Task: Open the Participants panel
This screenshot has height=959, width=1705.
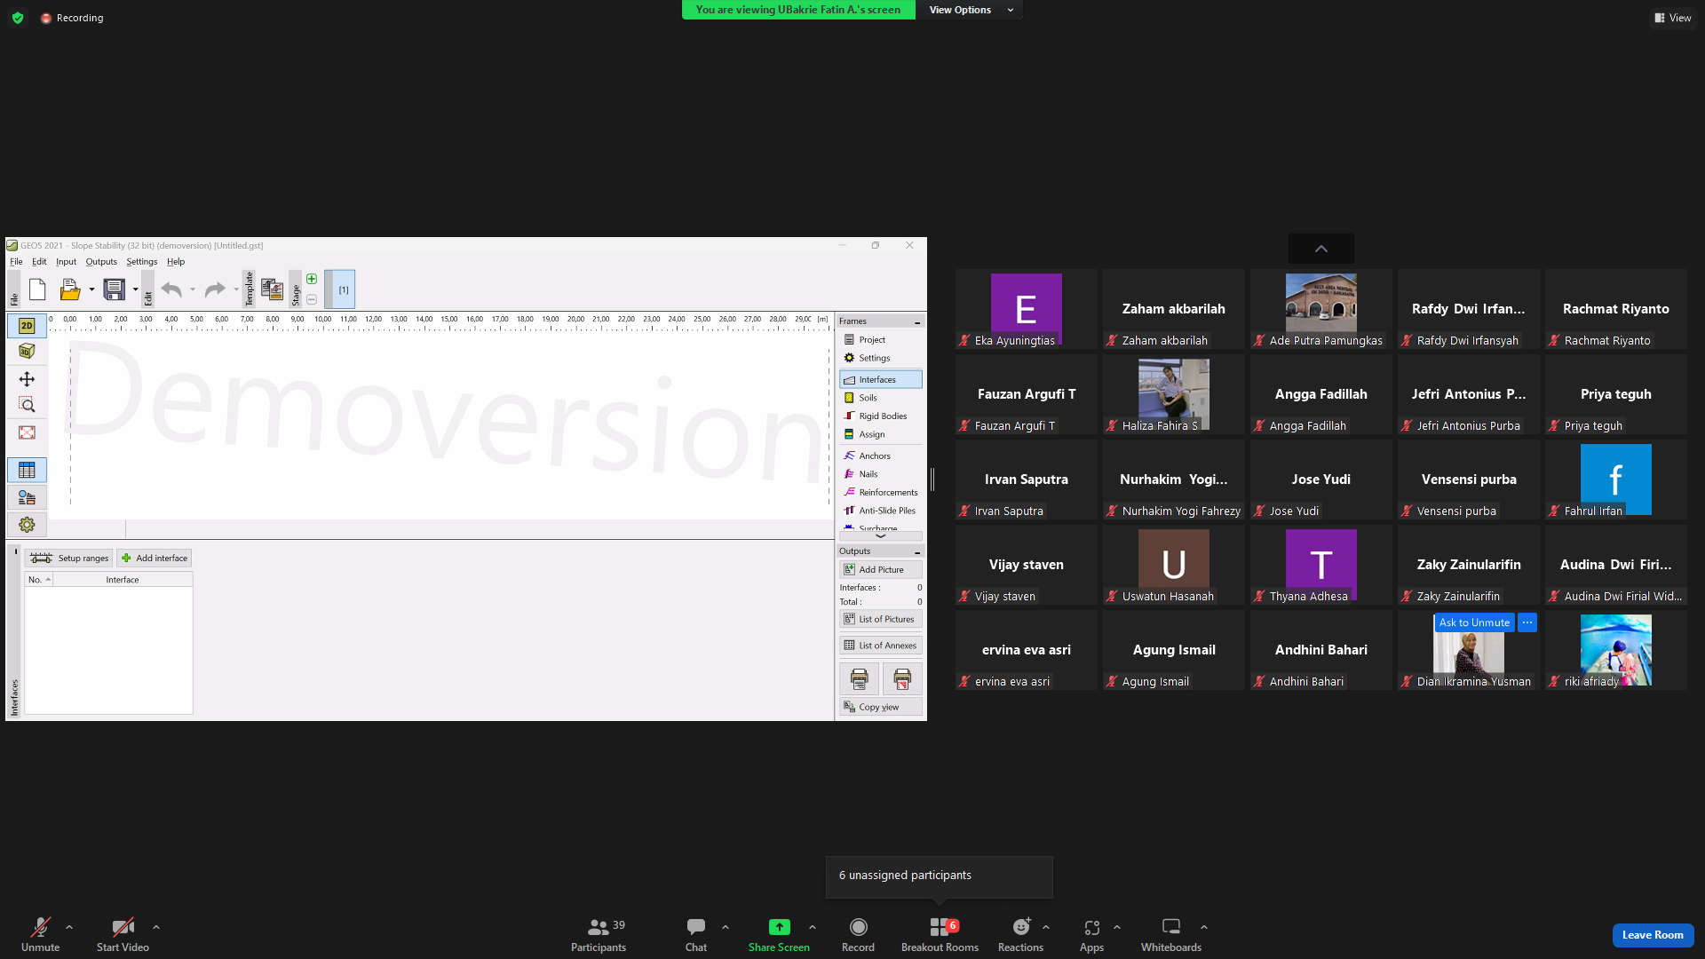Action: coord(599,934)
